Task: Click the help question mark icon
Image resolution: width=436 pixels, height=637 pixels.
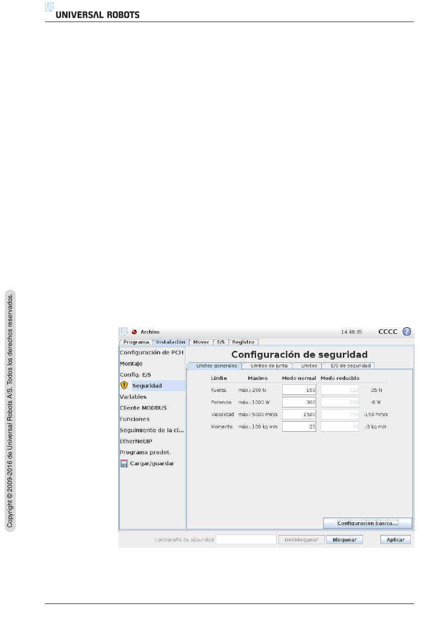Action: (x=407, y=332)
